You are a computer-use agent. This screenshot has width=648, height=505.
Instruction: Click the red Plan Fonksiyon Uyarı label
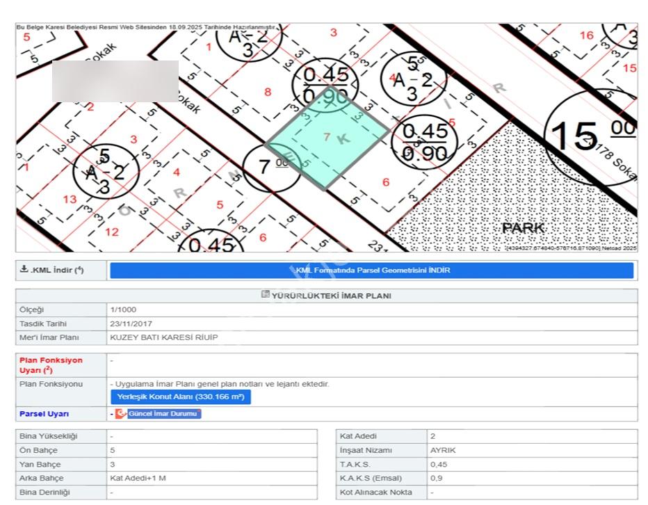(x=51, y=365)
